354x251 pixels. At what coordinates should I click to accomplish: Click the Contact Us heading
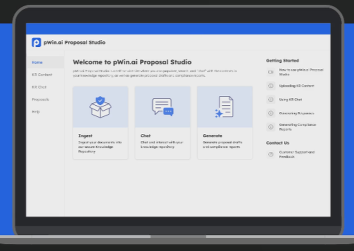pos(278,143)
